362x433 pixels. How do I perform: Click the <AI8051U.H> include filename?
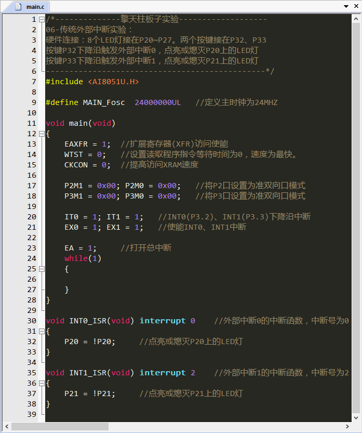coord(113,82)
